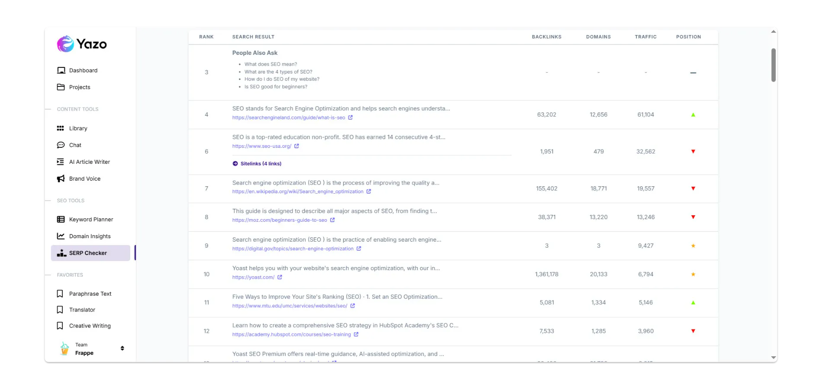This screenshot has height=389, width=822.
Task: Click star position icon for rank 9
Action: (693, 246)
